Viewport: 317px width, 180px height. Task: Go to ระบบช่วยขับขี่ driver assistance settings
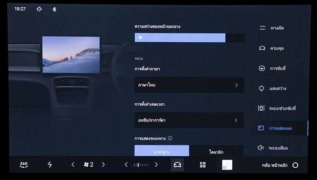point(281,108)
